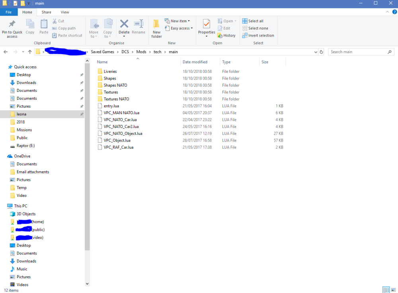Select the VPC_RAF_Car.lua file
Screen dimensions: 398x293
pos(115,147)
